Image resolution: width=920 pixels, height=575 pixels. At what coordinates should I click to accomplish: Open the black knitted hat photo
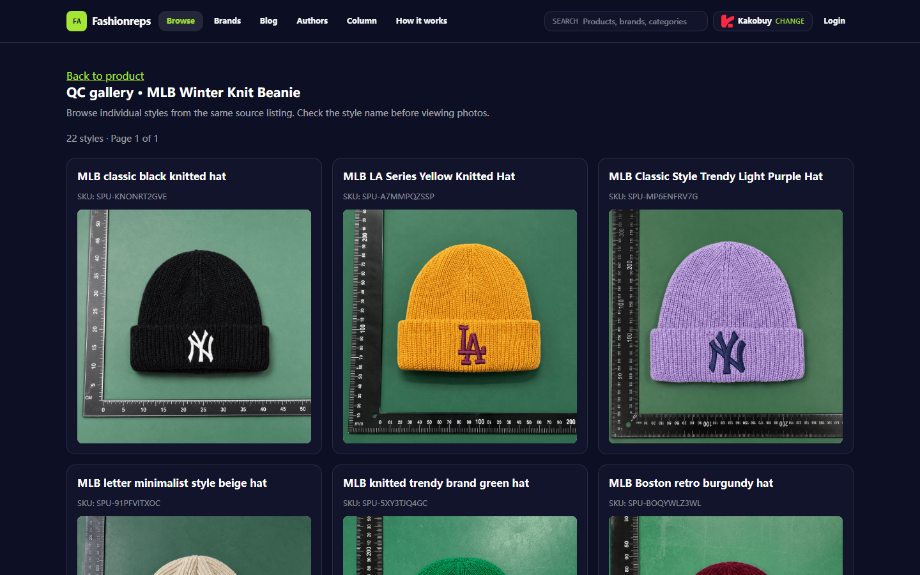(x=194, y=326)
